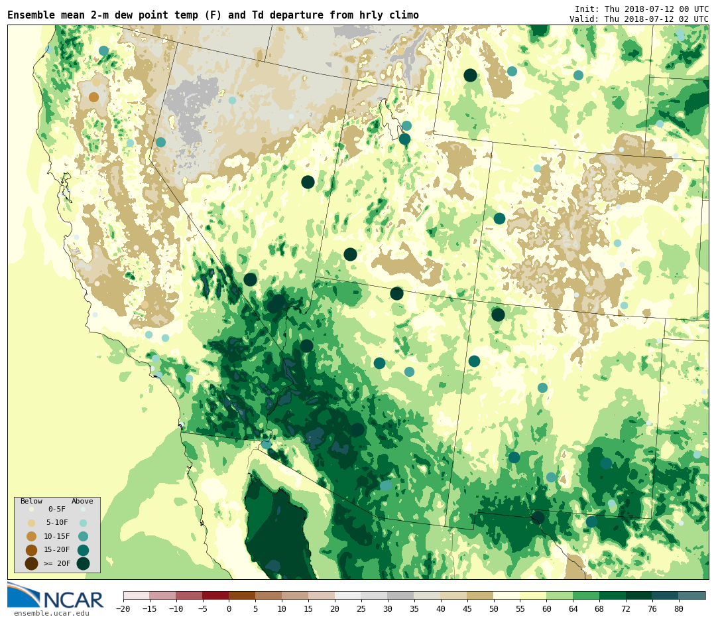Click the Below 10-15F legend circle
This screenshot has height=621, width=716.
tap(31, 536)
